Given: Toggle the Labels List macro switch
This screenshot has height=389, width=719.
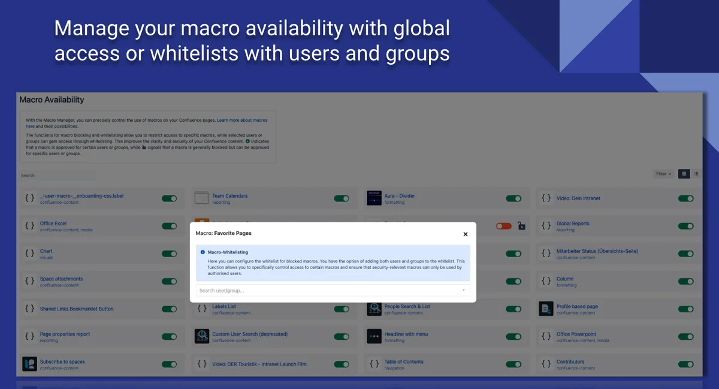Looking at the screenshot, I should click(342, 309).
